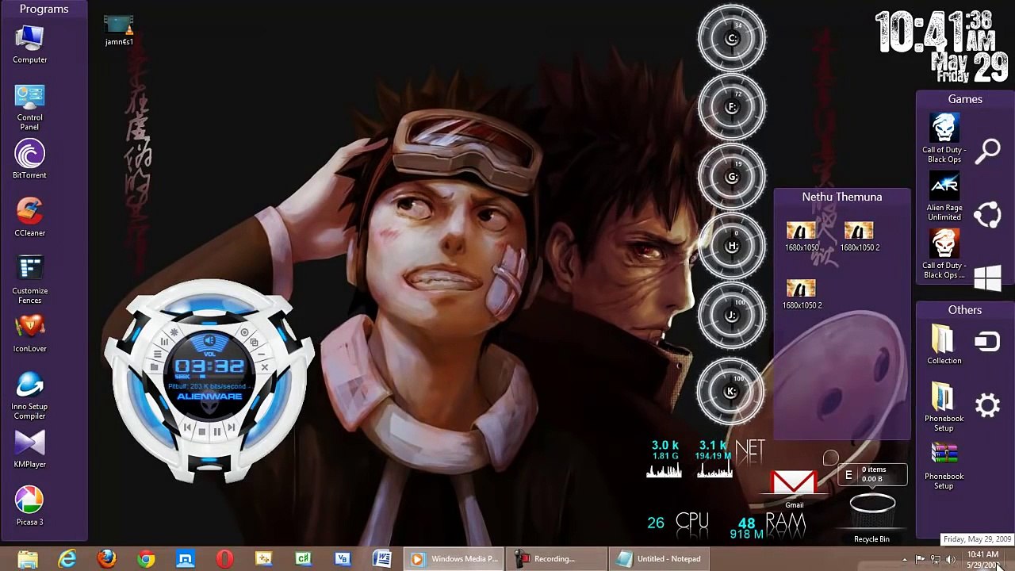Select the Call of Duty - Black Ops ... icon below Alien Rage
Image resolution: width=1015 pixels, height=571 pixels.
(944, 255)
